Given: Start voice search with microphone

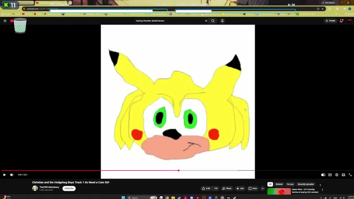Looking at the screenshot, I should click(222, 21).
